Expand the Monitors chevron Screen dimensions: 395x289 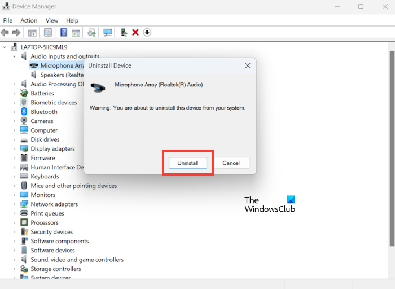coord(14,195)
